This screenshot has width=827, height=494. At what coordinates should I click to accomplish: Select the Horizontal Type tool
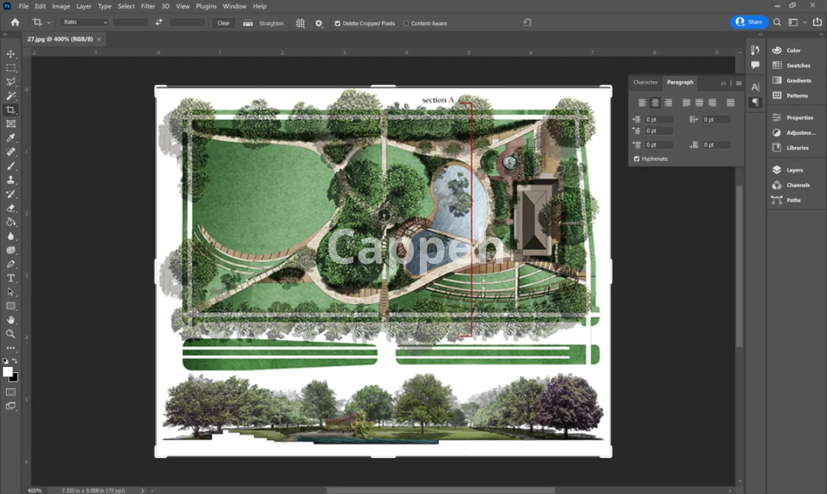pos(11,278)
